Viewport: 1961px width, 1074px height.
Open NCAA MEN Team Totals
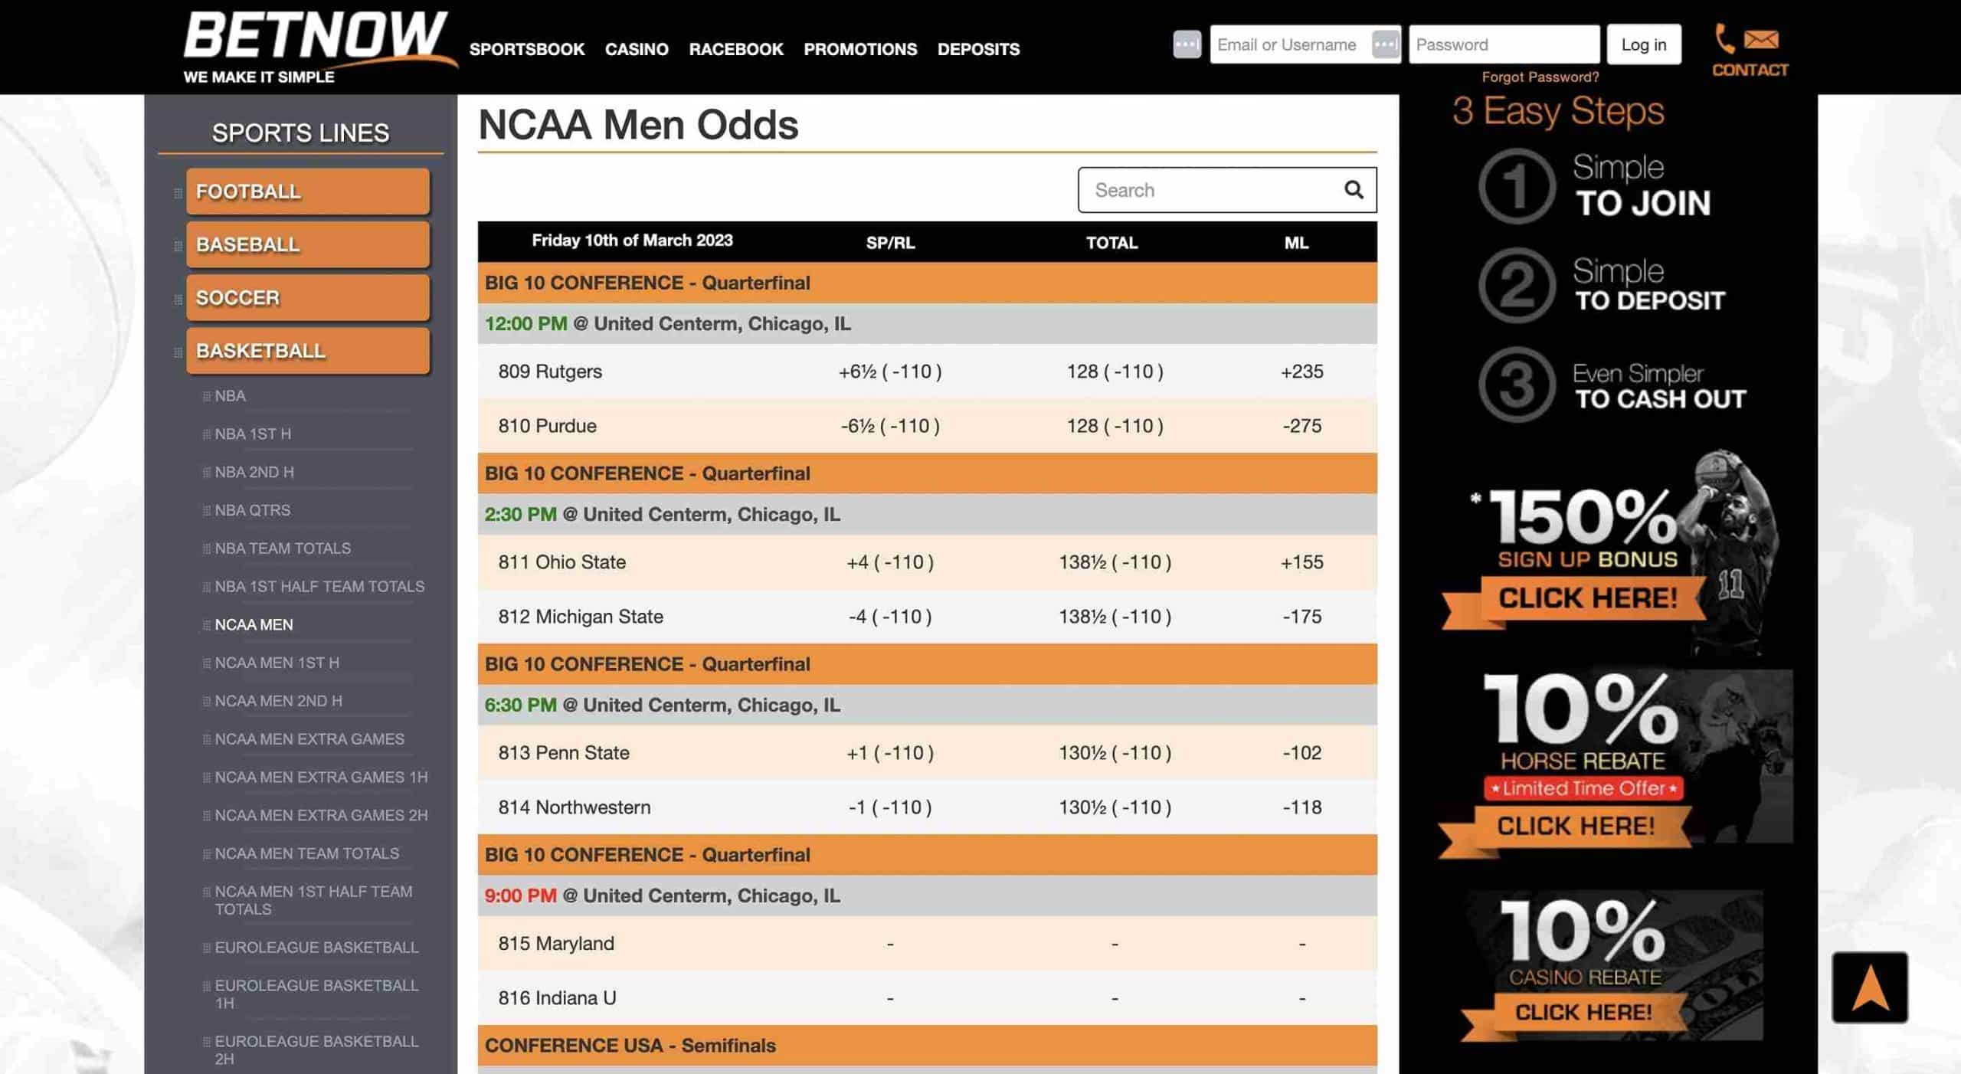pyautogui.click(x=306, y=853)
